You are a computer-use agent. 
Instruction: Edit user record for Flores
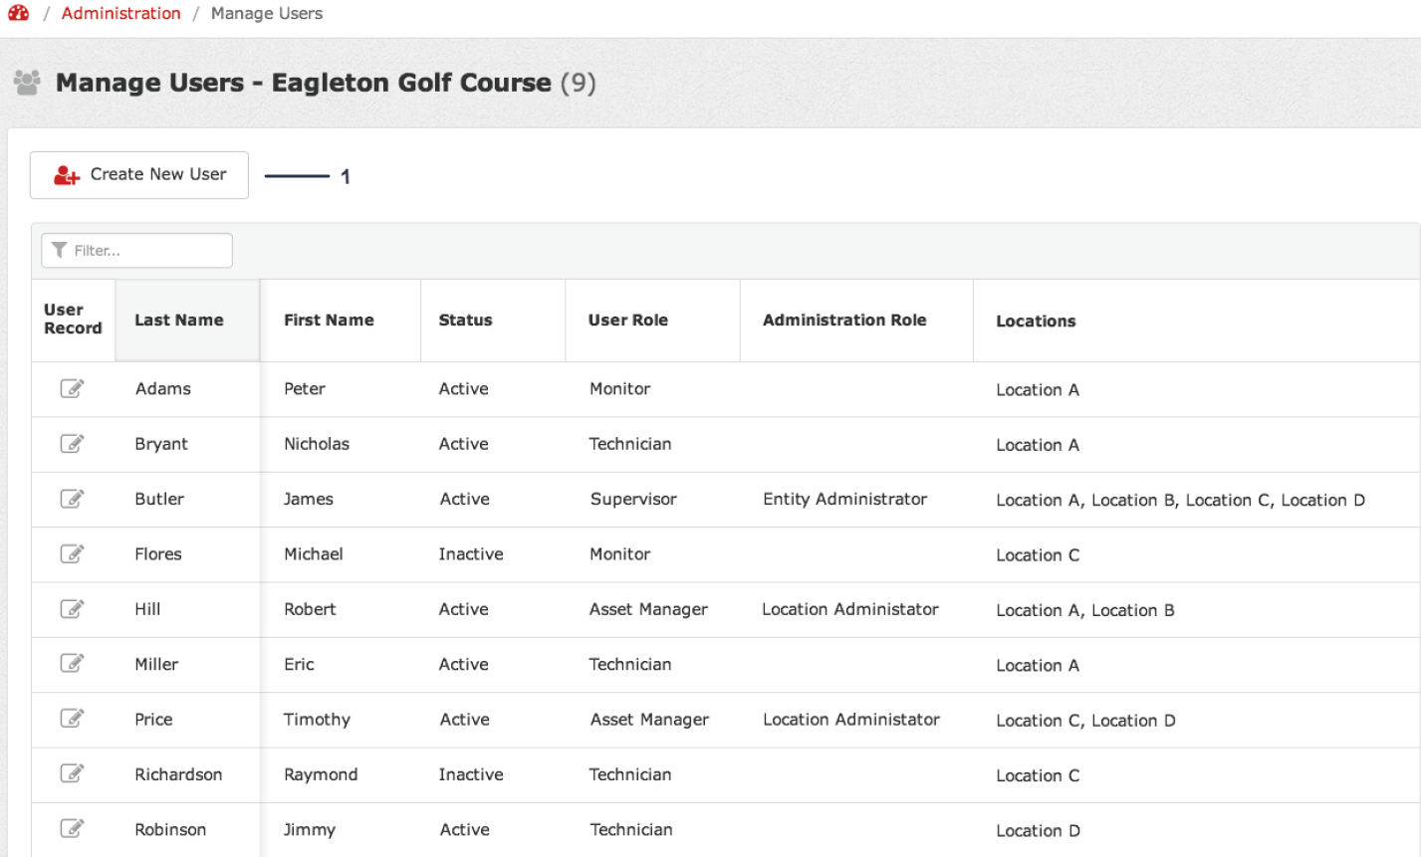tap(72, 553)
